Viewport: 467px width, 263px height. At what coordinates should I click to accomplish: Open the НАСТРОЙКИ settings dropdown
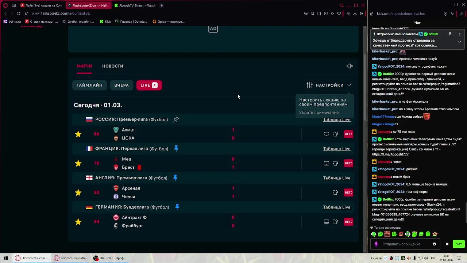[x=329, y=85]
